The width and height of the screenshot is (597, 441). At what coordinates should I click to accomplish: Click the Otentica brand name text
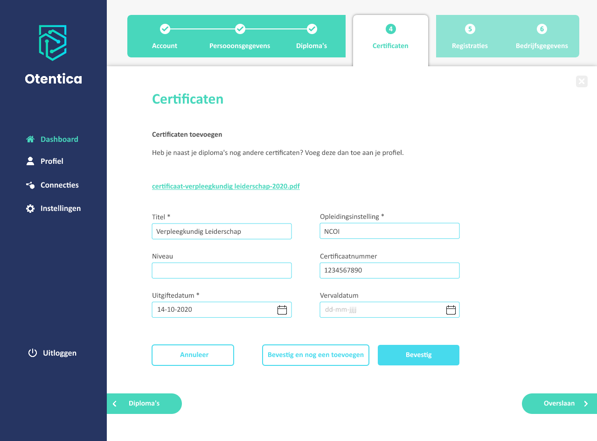53,79
